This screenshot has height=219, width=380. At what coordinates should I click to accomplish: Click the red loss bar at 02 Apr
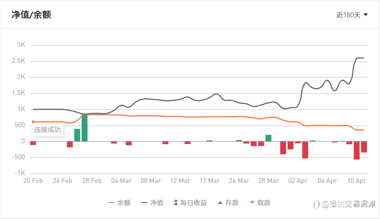[305, 150]
